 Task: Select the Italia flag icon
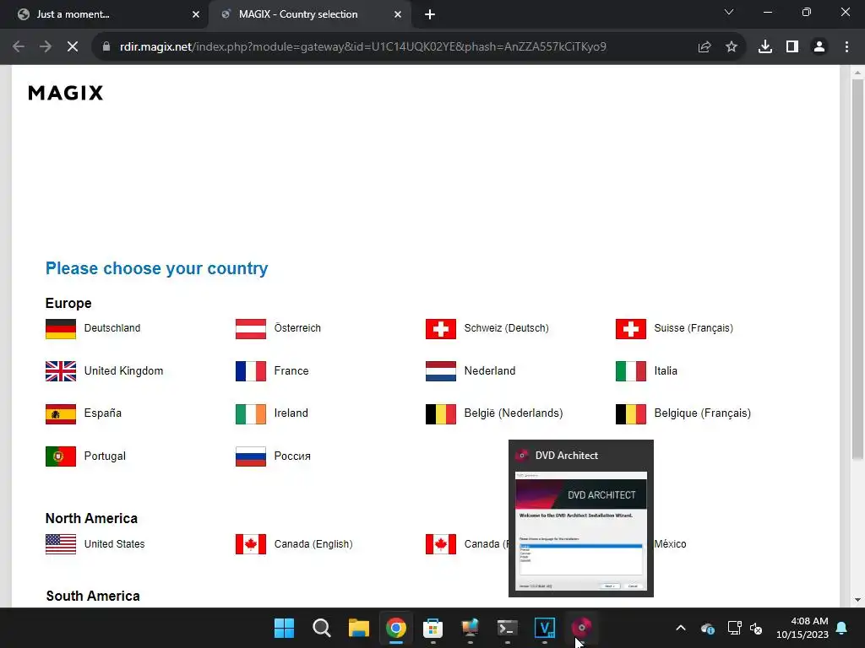(630, 371)
